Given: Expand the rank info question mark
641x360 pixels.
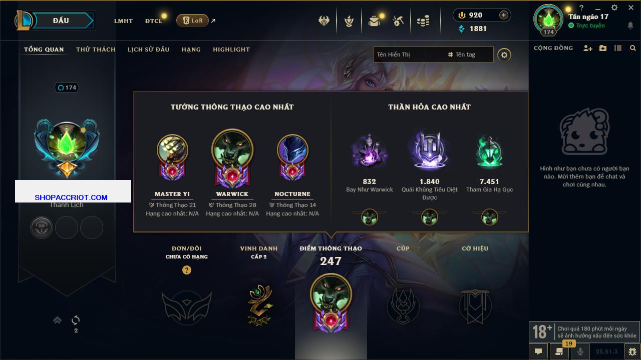Looking at the screenshot, I should 187,270.
